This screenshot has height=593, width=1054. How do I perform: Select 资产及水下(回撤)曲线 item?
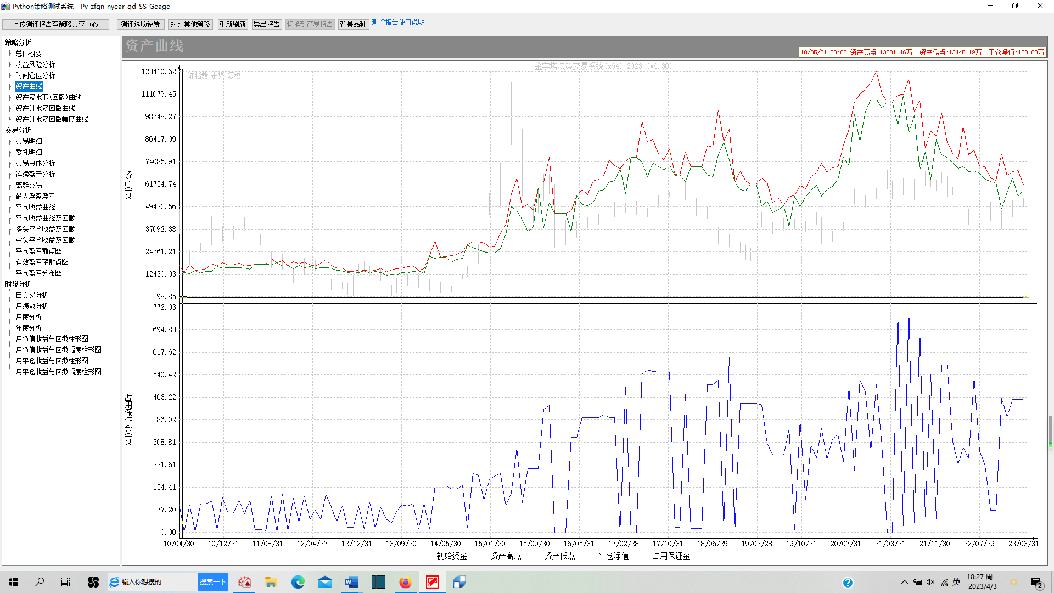(x=48, y=97)
